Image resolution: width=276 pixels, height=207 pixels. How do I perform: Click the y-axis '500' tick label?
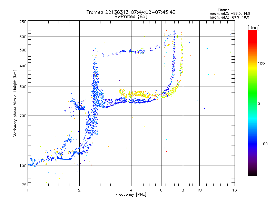pyautogui.click(x=23, y=50)
